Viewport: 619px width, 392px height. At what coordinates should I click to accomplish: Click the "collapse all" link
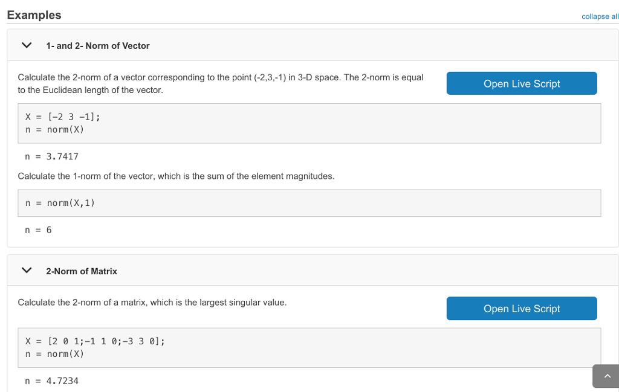[x=599, y=16]
